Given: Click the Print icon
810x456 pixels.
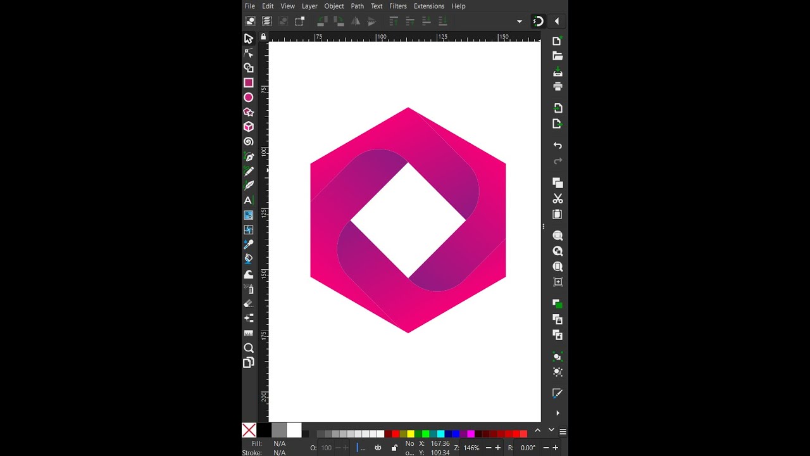Looking at the screenshot, I should (558, 87).
